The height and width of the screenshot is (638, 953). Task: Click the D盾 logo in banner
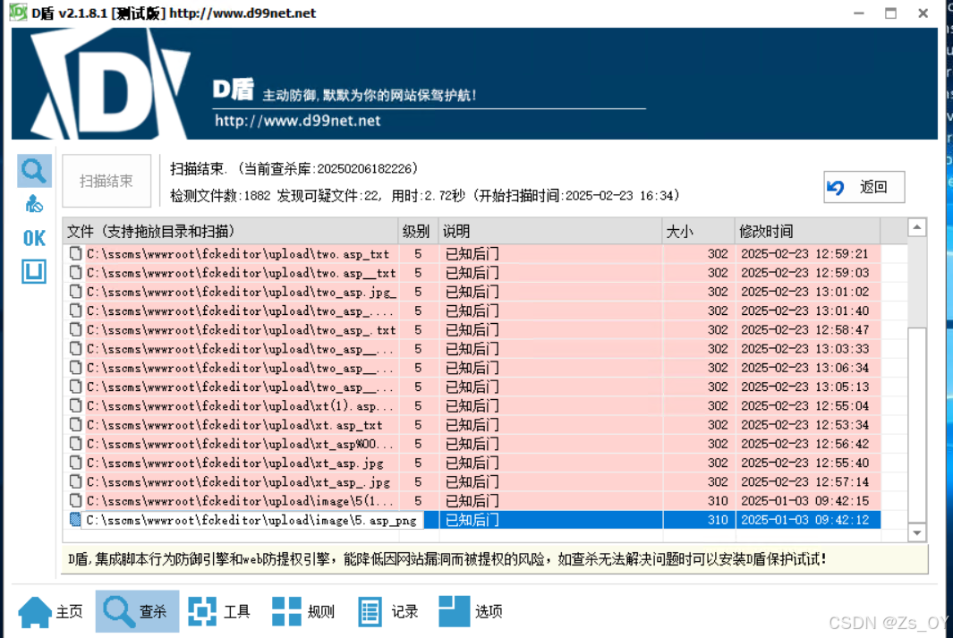(x=109, y=84)
